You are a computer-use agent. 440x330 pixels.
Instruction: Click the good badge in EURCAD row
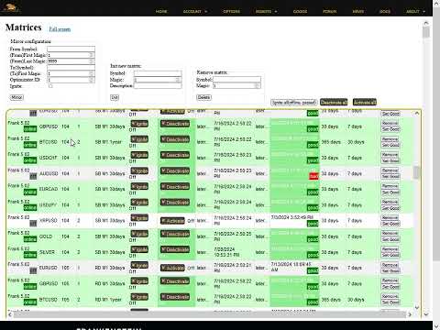[313, 192]
